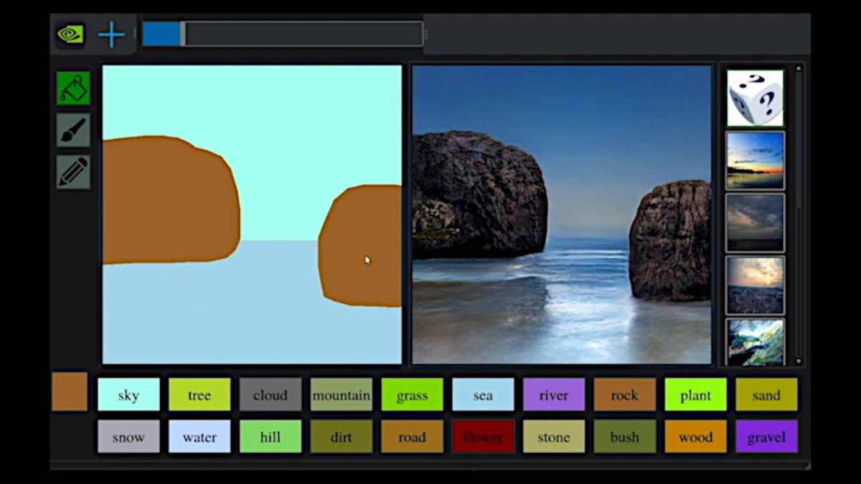Pick the rock label swatch
This screenshot has height=484, width=861.
pos(624,395)
